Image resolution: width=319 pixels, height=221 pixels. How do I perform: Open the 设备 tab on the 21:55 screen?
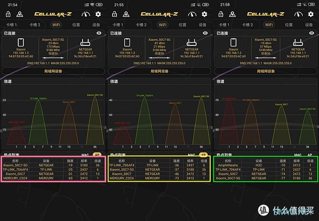tap(203, 25)
